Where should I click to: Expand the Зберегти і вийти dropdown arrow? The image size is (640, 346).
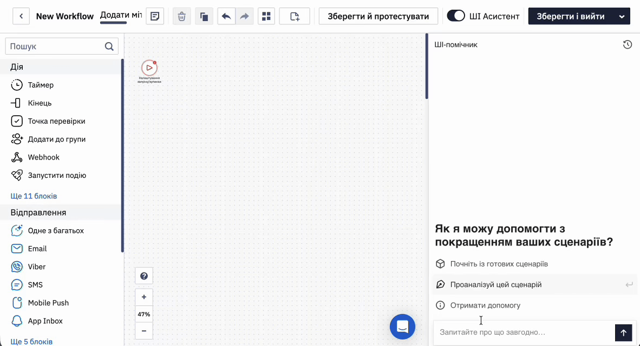click(x=622, y=17)
